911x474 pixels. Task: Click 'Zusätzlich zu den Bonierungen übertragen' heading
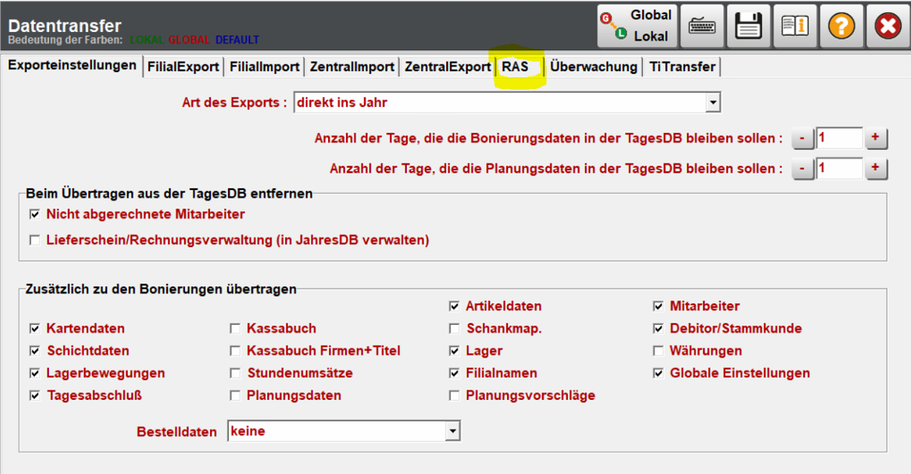[x=161, y=289]
